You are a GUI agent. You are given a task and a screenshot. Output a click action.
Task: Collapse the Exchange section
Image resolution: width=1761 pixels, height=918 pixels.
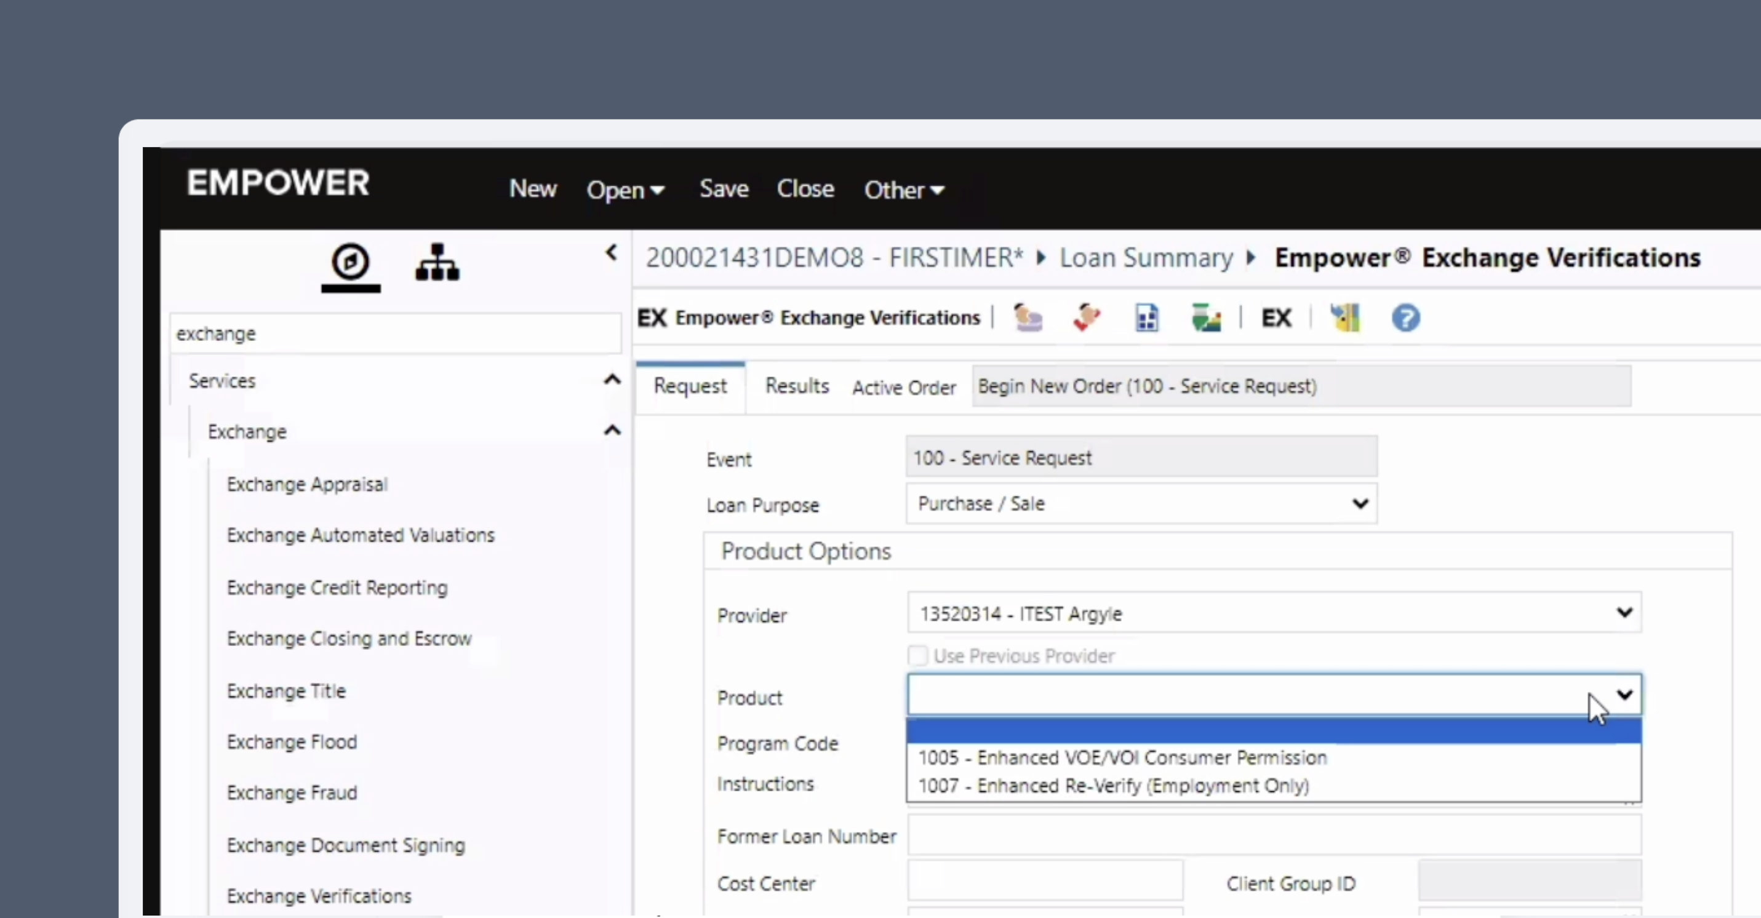[x=612, y=430]
